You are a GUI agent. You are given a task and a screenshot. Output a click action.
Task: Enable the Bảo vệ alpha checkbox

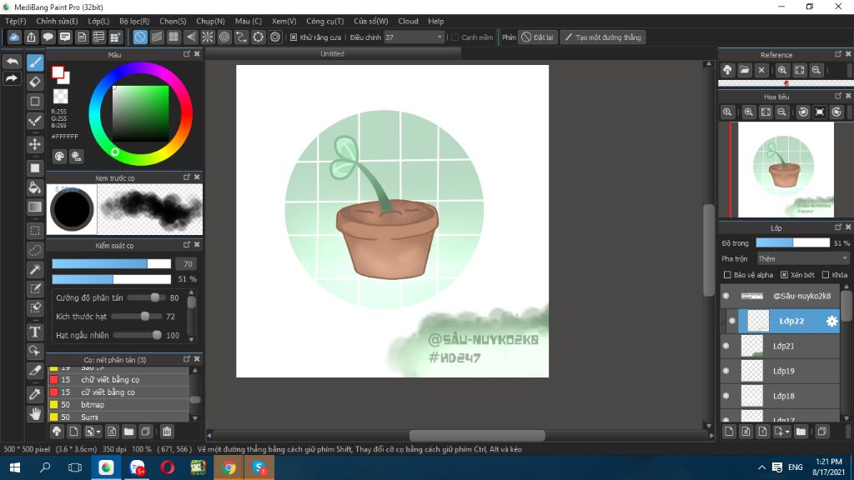(727, 275)
